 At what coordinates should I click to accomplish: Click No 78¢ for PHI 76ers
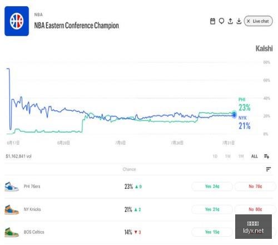tap(255, 187)
